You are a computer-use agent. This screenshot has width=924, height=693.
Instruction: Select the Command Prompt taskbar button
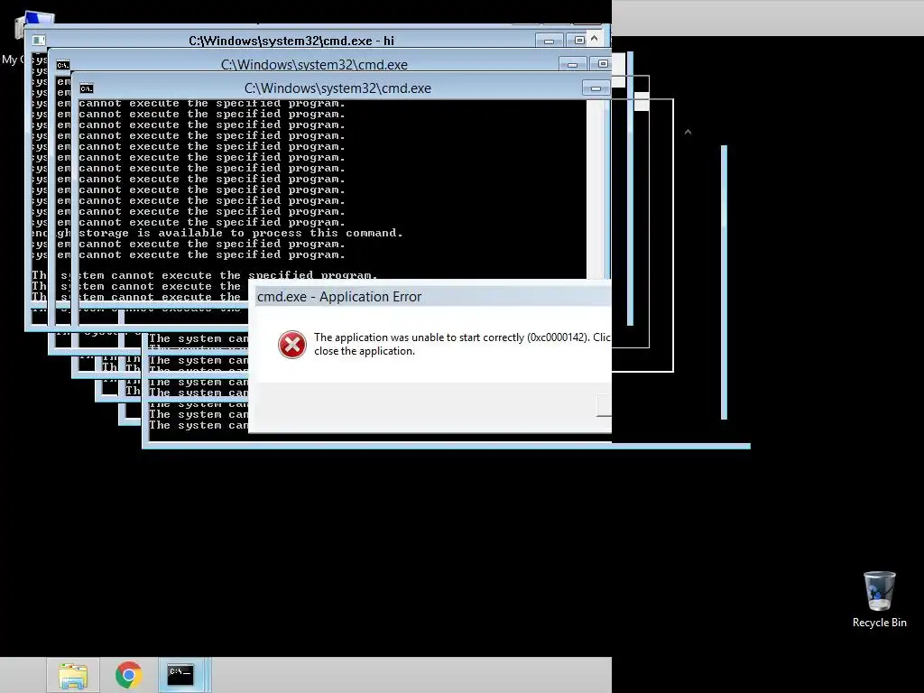180,675
